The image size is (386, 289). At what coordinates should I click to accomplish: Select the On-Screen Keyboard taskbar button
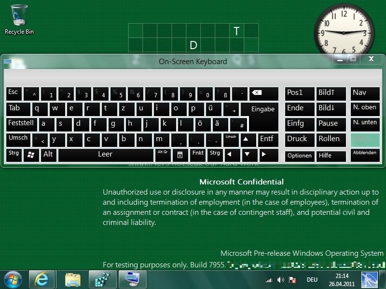[132, 280]
